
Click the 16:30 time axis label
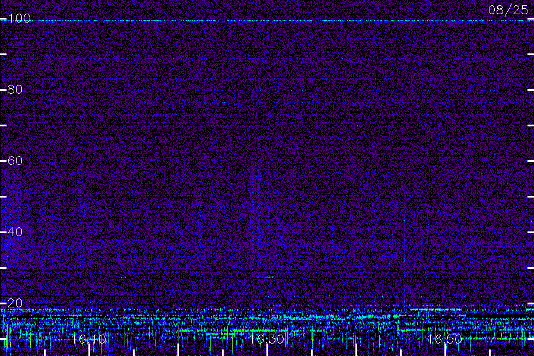266,339
